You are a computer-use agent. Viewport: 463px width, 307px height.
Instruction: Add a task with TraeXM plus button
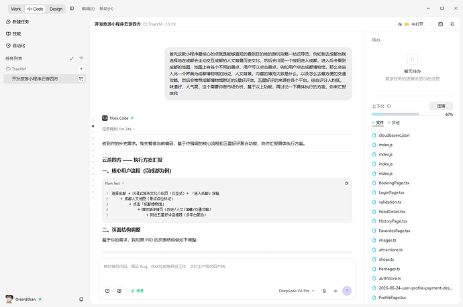click(81, 69)
